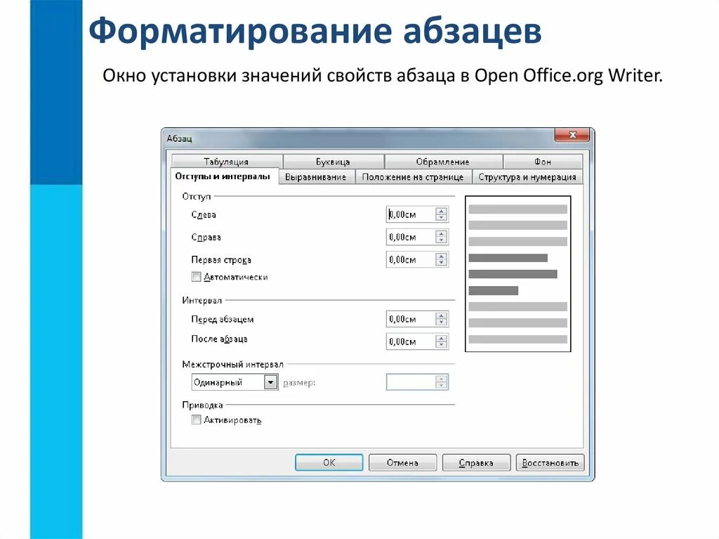This screenshot has height=539, width=719.
Task: Open help with Справка button
Action: pyautogui.click(x=477, y=462)
